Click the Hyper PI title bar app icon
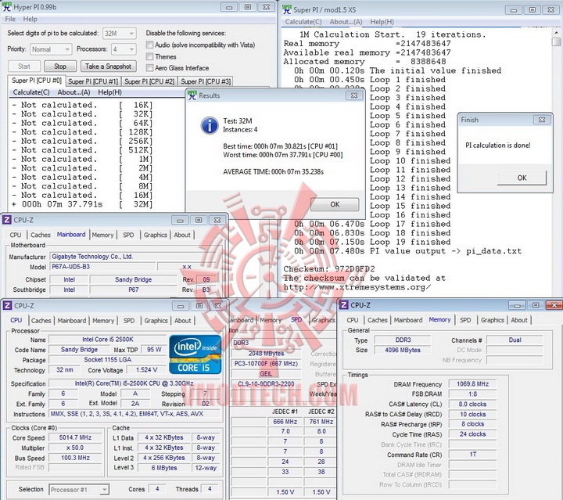 pyautogui.click(x=7, y=6)
